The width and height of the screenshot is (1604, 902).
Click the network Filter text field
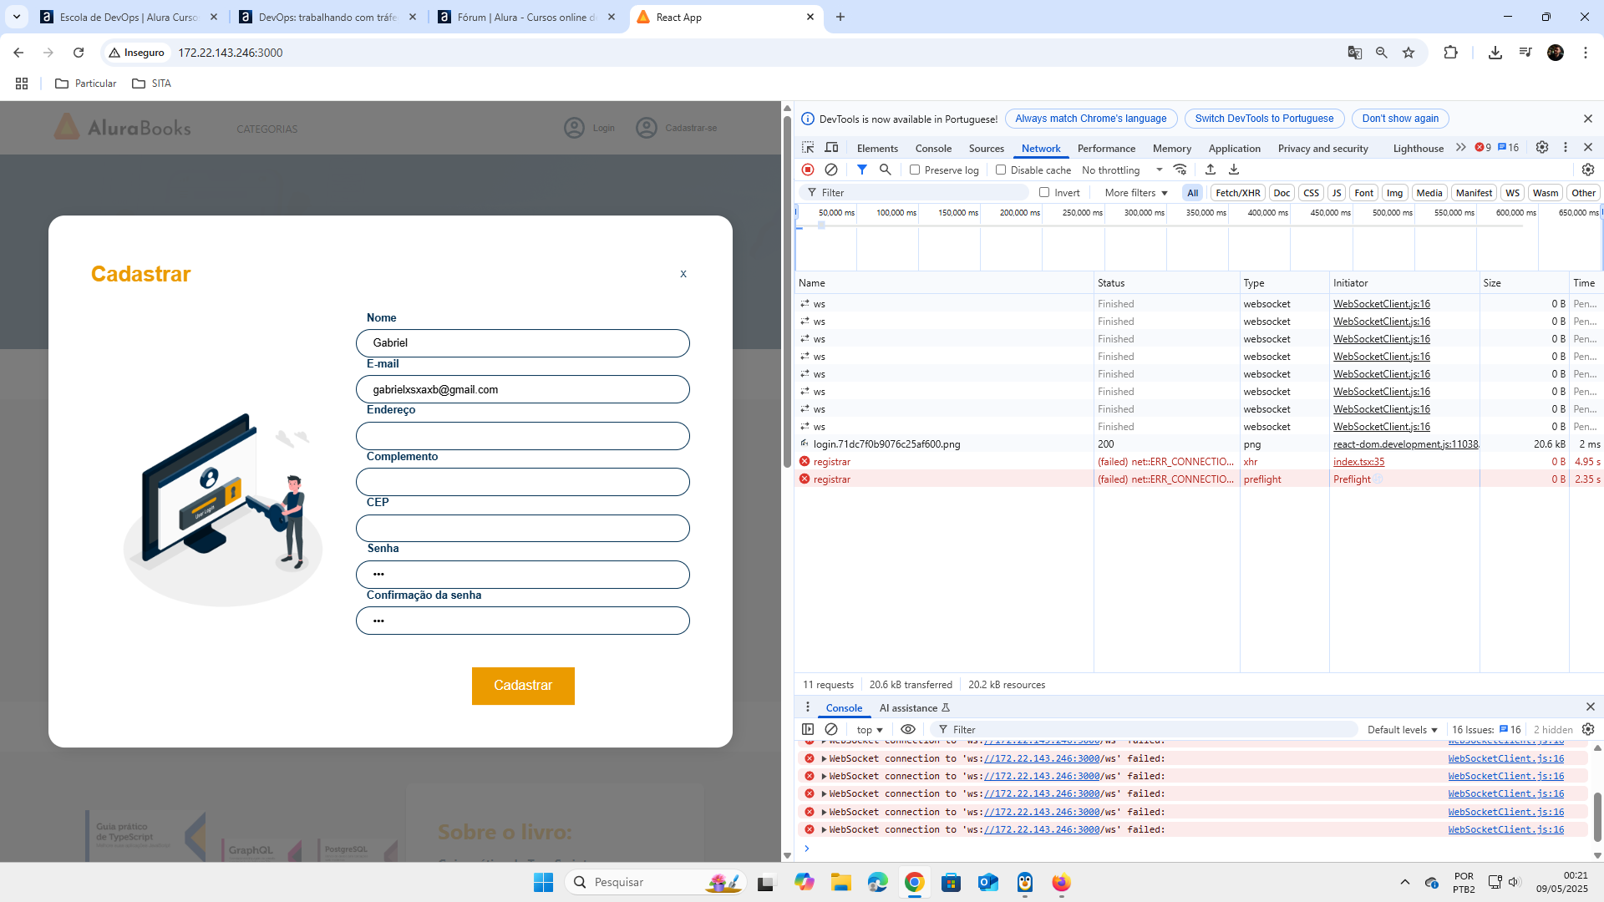click(913, 193)
